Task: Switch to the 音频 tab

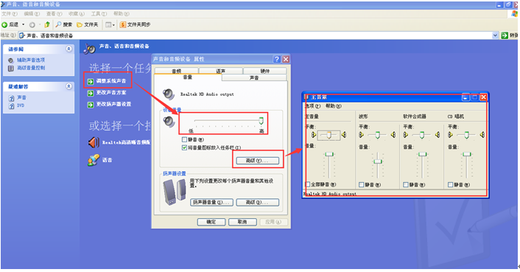Action: point(177,71)
